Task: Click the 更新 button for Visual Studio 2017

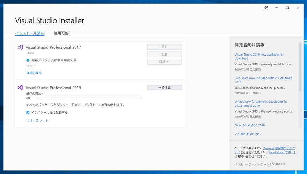Action: 164,47
